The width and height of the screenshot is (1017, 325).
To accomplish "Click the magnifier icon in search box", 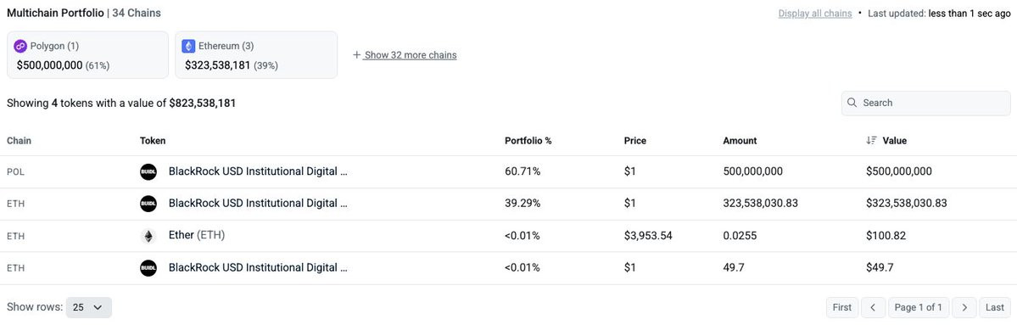I will 852,104.
